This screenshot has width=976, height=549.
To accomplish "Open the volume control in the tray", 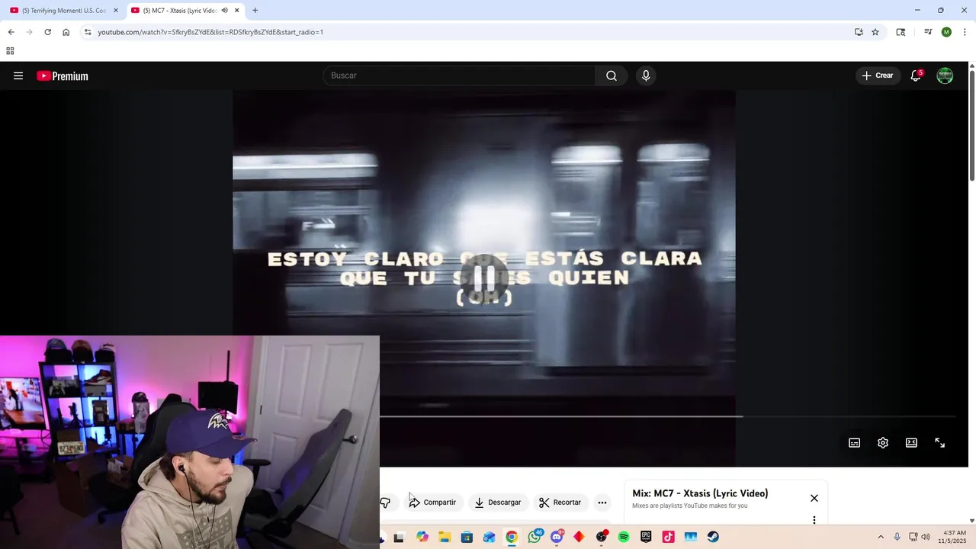I will pyautogui.click(x=926, y=537).
